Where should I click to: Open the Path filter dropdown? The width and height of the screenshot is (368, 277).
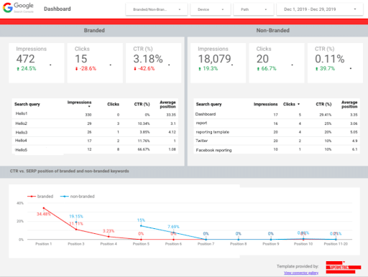pyautogui.click(x=254, y=9)
